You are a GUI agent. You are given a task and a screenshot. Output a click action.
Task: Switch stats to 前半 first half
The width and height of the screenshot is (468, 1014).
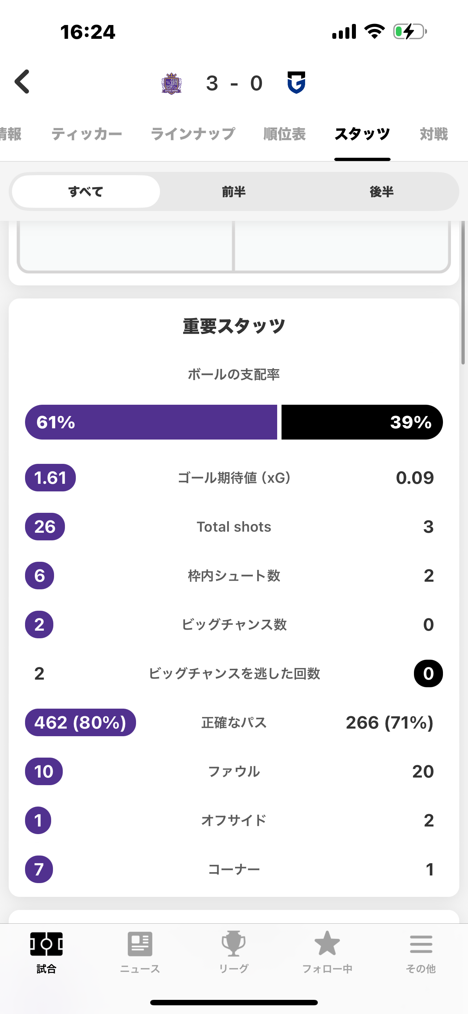tap(234, 192)
